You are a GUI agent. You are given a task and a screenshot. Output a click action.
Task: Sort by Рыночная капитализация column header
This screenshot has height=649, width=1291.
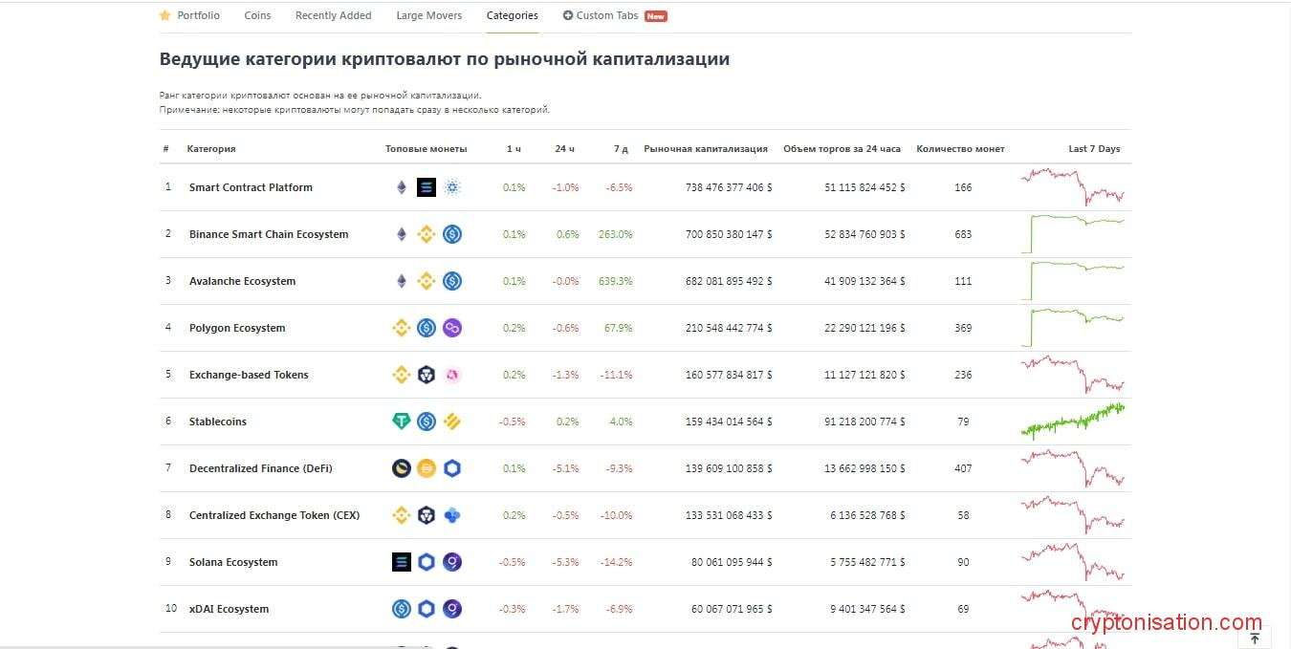click(x=706, y=149)
